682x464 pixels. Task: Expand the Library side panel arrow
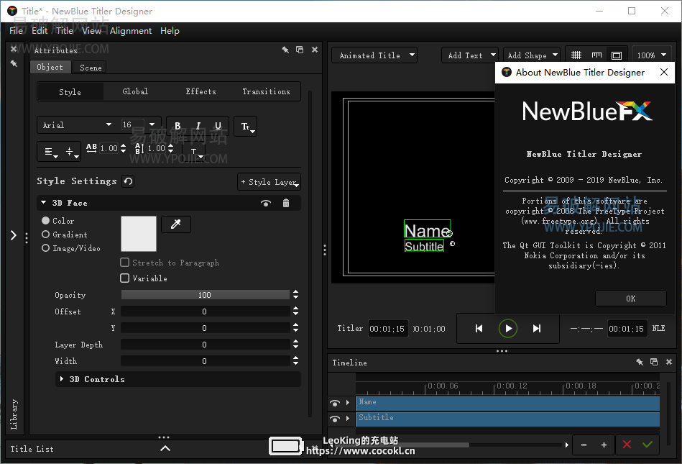pos(14,235)
